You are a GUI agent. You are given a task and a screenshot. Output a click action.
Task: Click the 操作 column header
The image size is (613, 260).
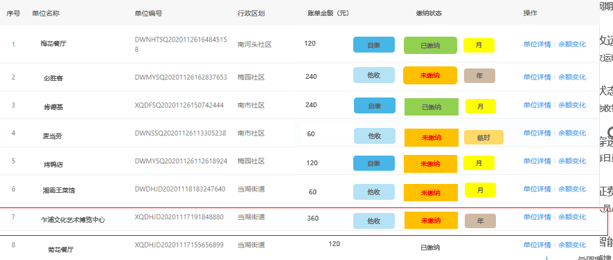point(530,13)
